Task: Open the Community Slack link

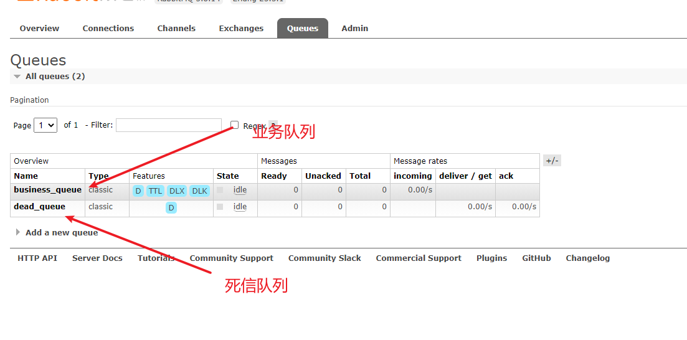Action: point(325,258)
